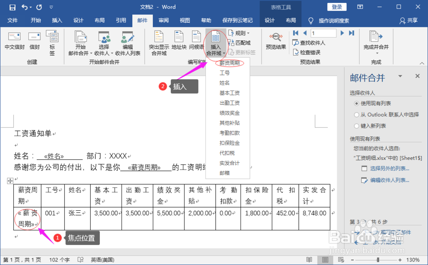Click 检查错误 check errors
This screenshot has width=428, height=265.
[306, 52]
